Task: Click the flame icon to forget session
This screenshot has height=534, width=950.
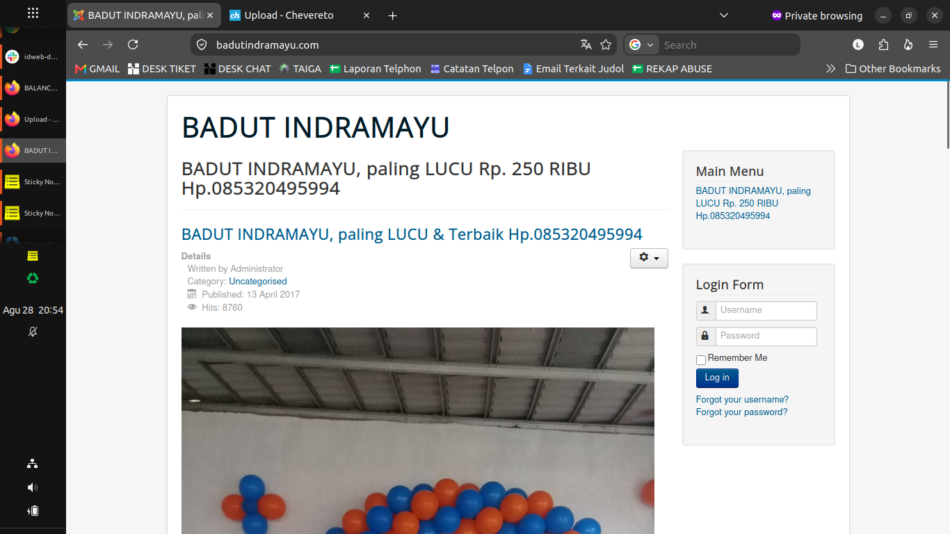Action: tap(908, 44)
